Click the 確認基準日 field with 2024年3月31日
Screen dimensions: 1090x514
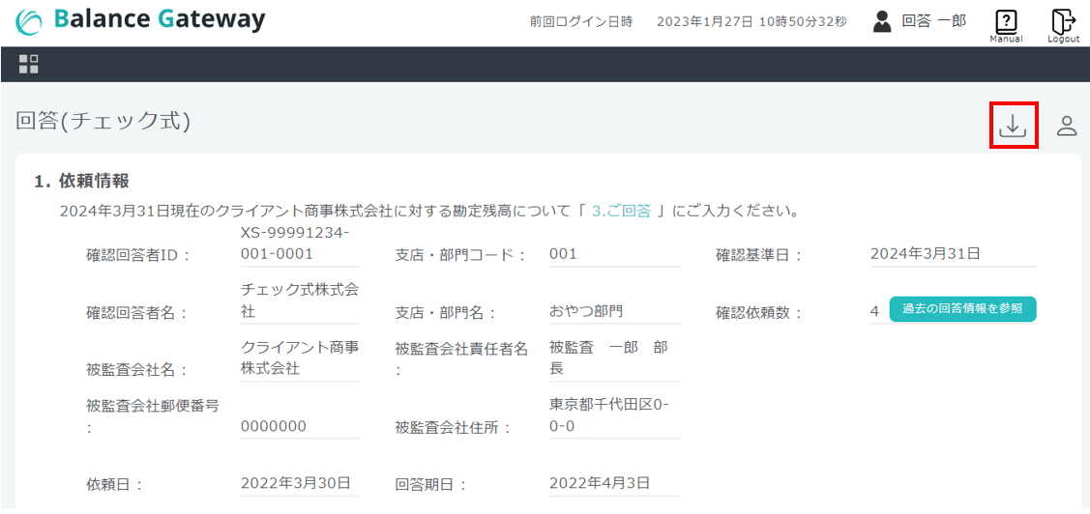click(x=953, y=254)
